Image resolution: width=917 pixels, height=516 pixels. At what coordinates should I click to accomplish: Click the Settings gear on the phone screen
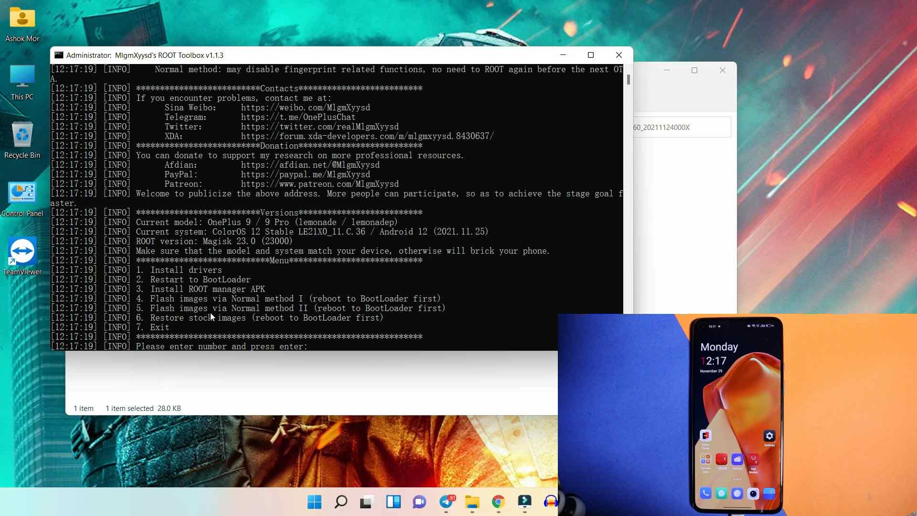tap(769, 436)
